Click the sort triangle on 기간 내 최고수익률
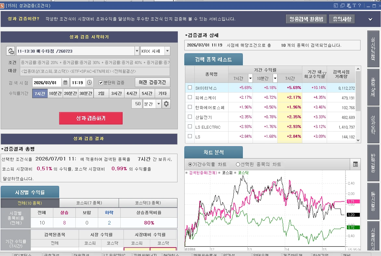381x256 pixels. pyautogui.click(x=324, y=74)
